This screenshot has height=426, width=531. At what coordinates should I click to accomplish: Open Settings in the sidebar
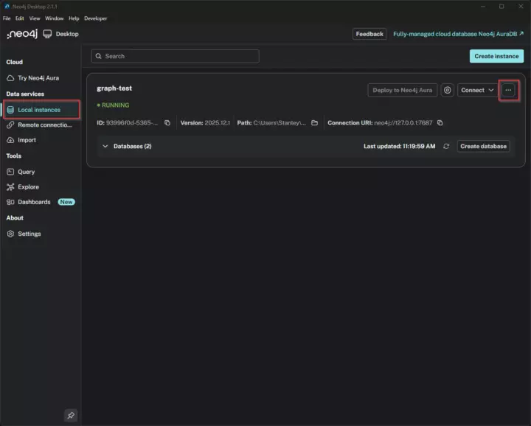click(29, 234)
